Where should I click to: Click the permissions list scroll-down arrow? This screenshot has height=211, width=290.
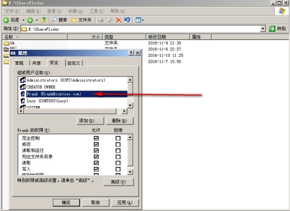coord(130,172)
